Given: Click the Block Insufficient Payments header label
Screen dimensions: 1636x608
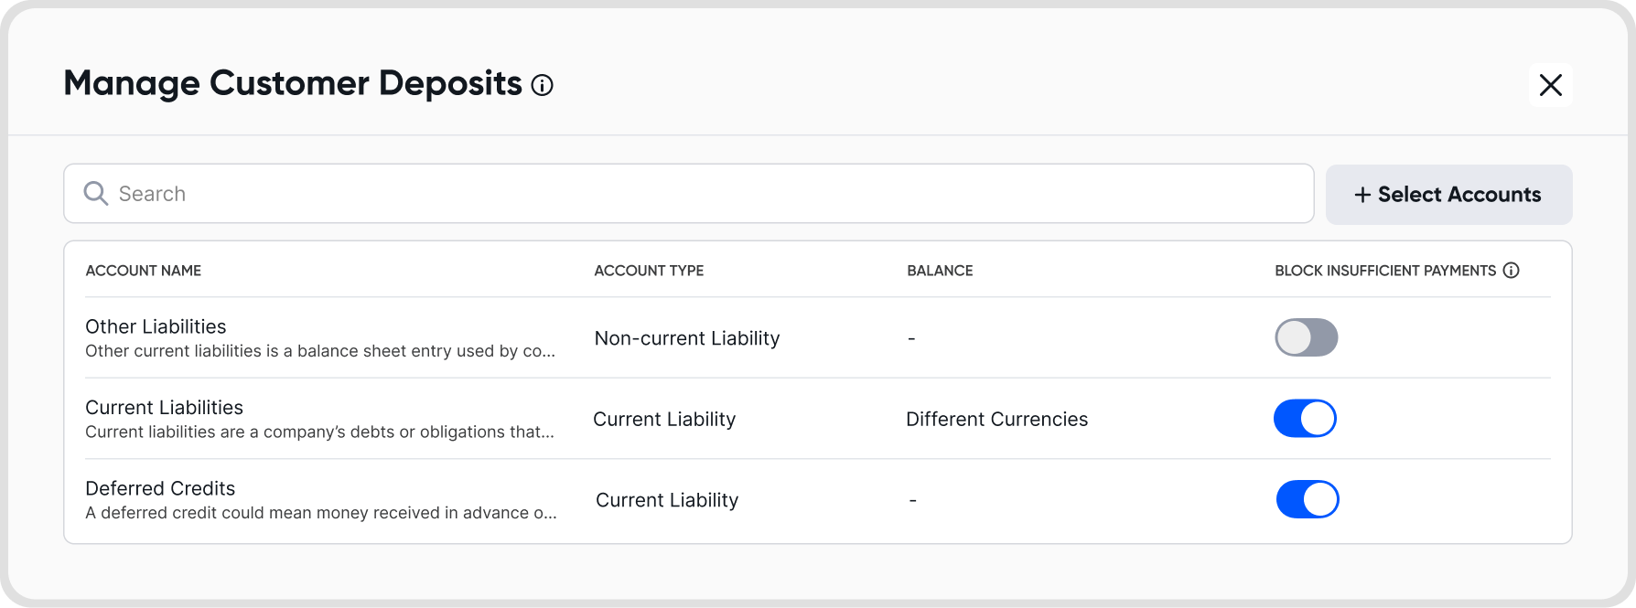Looking at the screenshot, I should (1385, 271).
